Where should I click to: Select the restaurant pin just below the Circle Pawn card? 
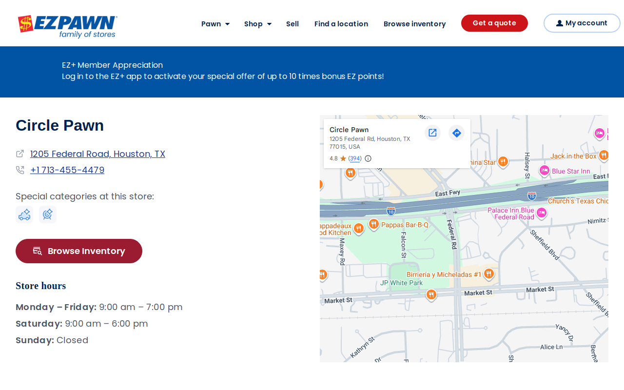coord(350,173)
